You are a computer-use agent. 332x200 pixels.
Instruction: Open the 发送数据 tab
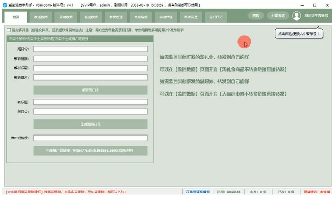tap(41, 17)
